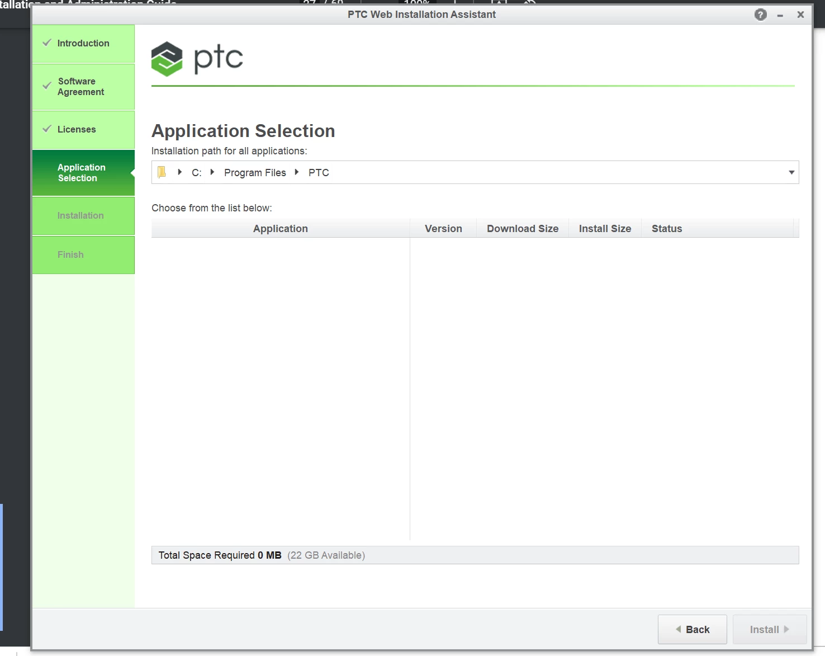
Task: Sort by the Download Size column header
Action: point(523,229)
